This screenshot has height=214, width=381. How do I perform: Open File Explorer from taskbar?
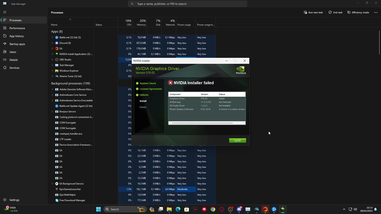[x=169, y=209]
